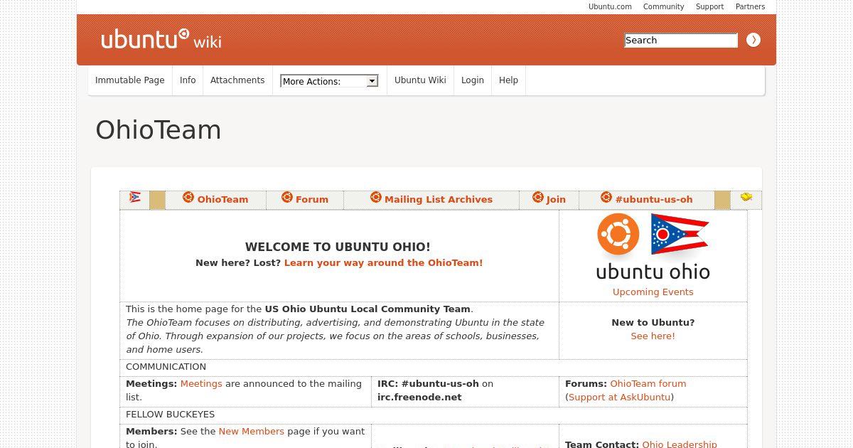Screen dimensions: 853x448
Task: Click the Ohio flag icon in navigation bar
Action: click(135, 197)
